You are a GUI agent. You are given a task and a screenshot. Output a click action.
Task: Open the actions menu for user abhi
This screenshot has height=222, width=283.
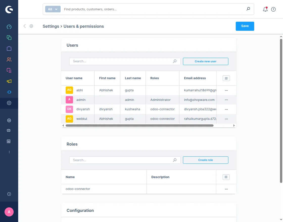click(x=226, y=91)
